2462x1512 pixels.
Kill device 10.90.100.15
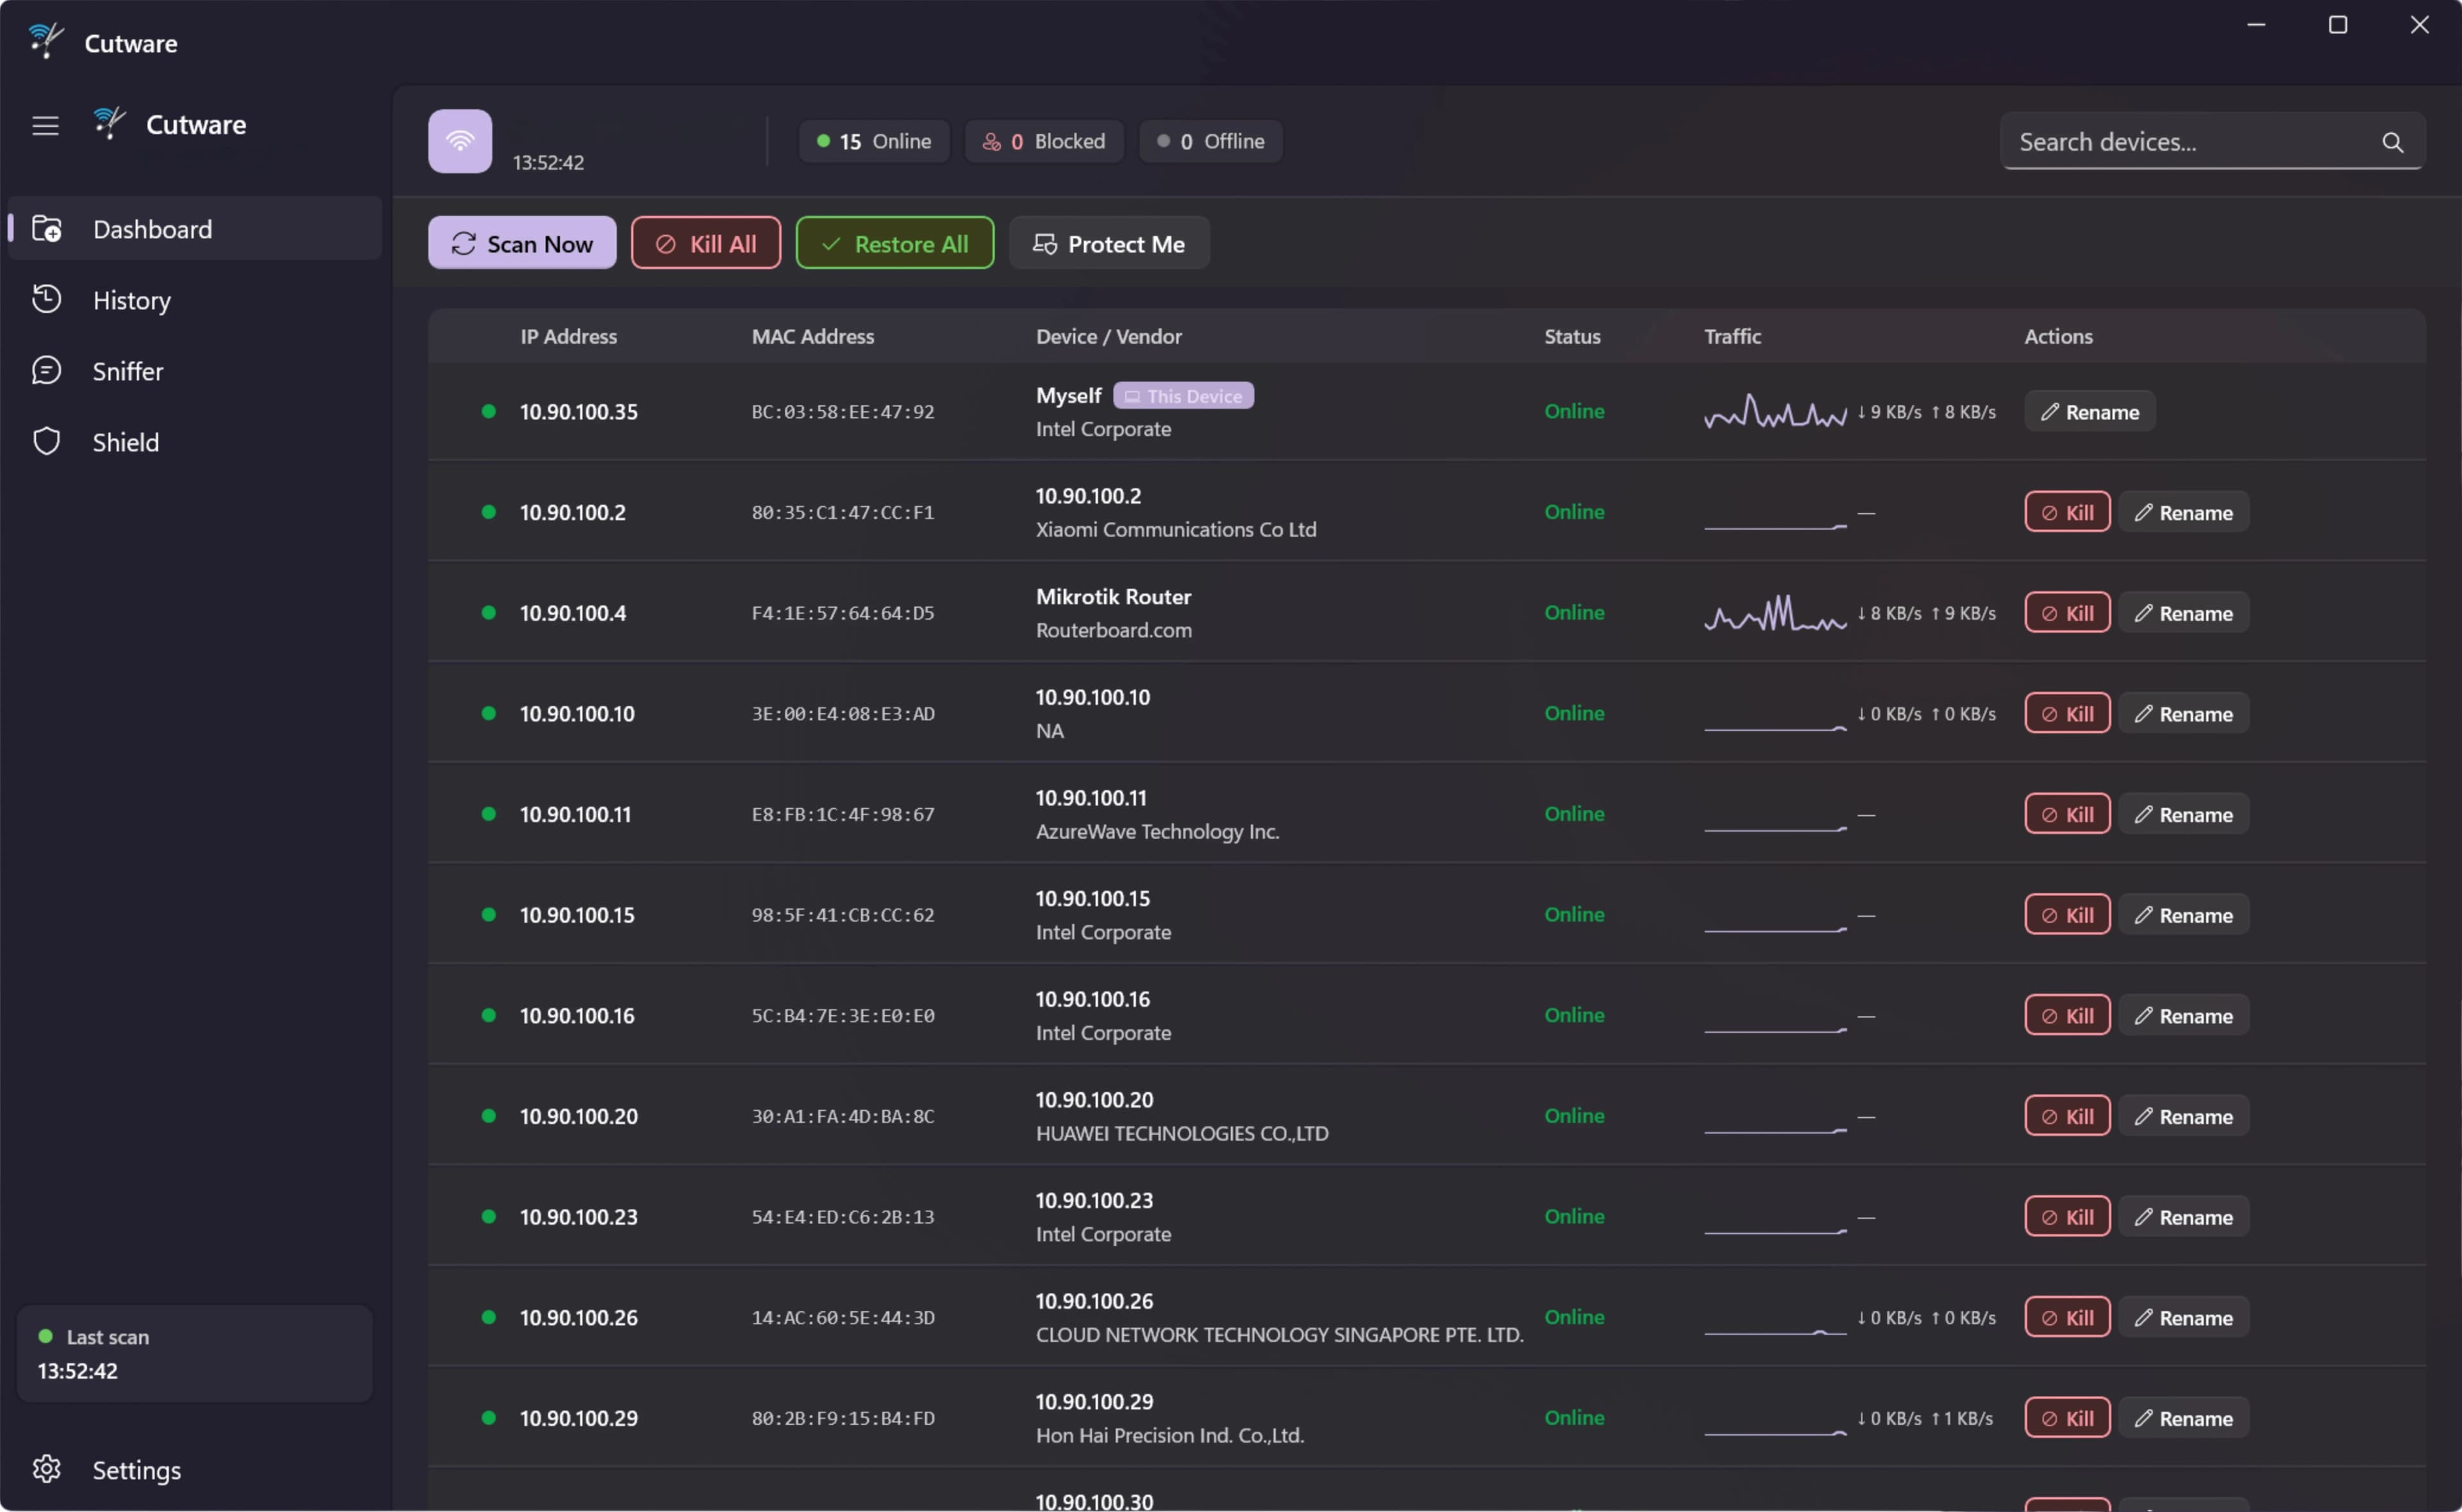coord(2067,915)
